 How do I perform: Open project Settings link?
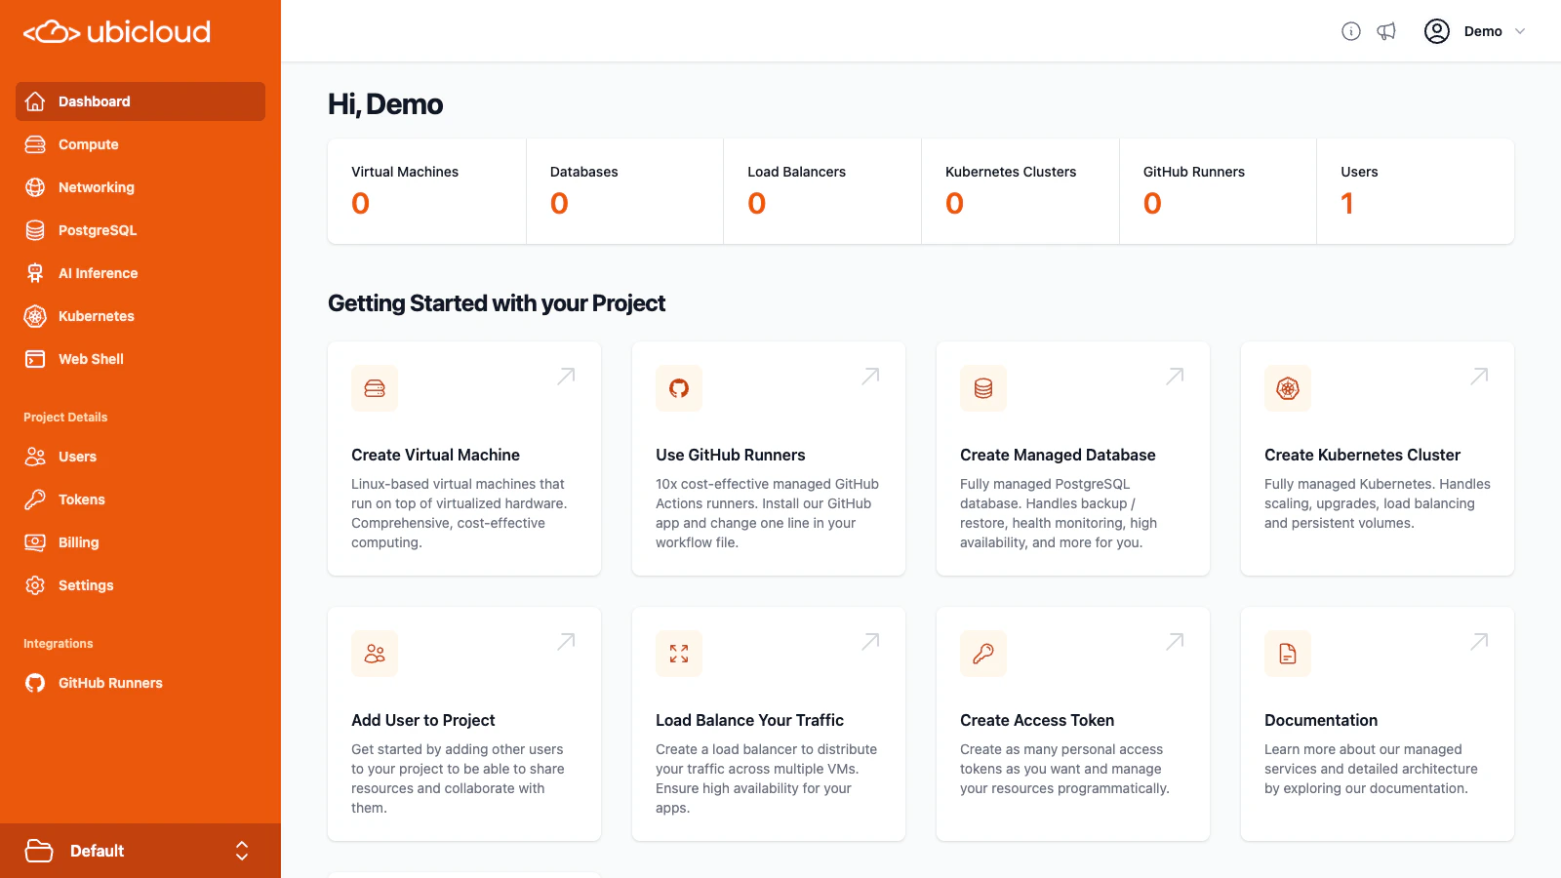[140, 585]
